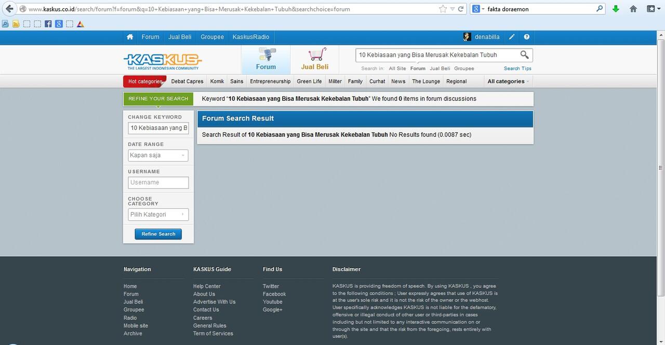
Task: Search in Jual Beli option
Action: coord(440,69)
